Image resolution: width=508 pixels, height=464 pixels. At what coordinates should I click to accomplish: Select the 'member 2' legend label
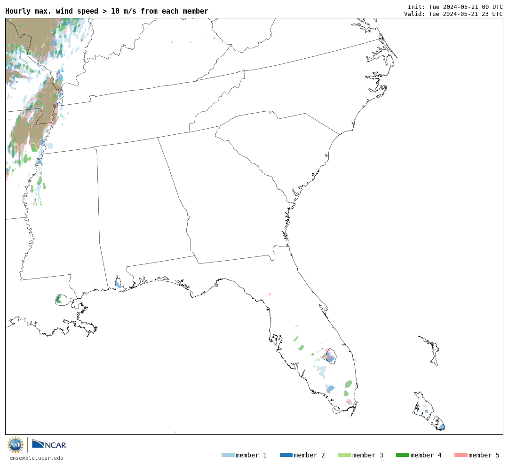[310, 455]
